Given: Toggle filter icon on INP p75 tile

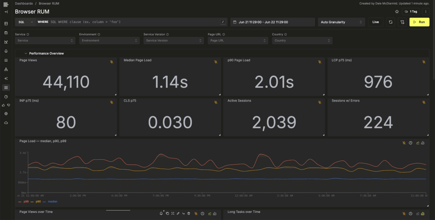Looking at the screenshot, I should tap(112, 102).
